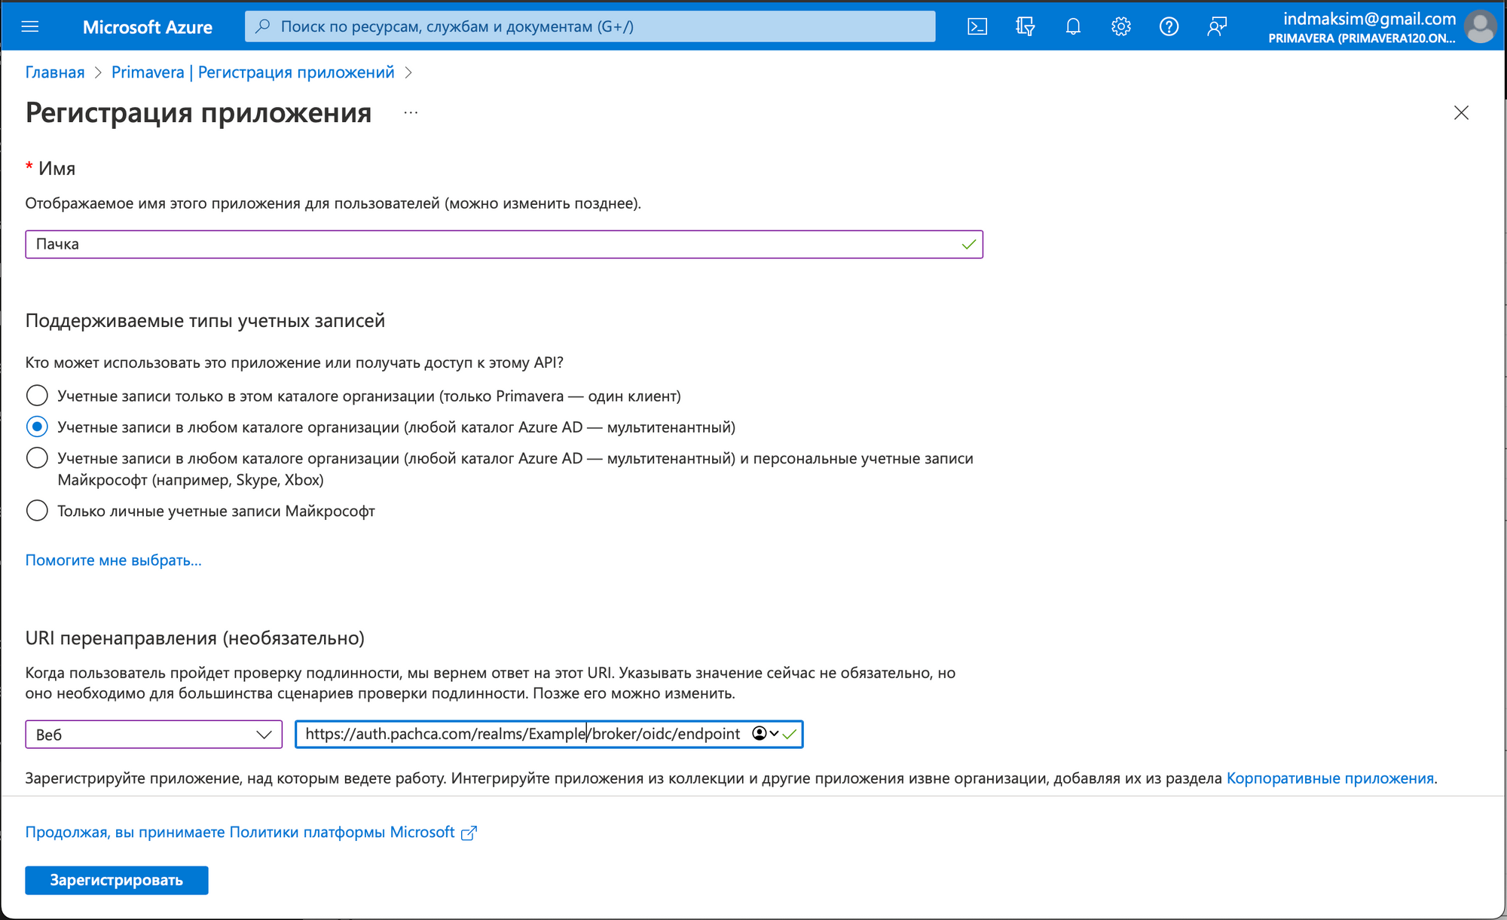Open notifications bell icon

point(1073,27)
